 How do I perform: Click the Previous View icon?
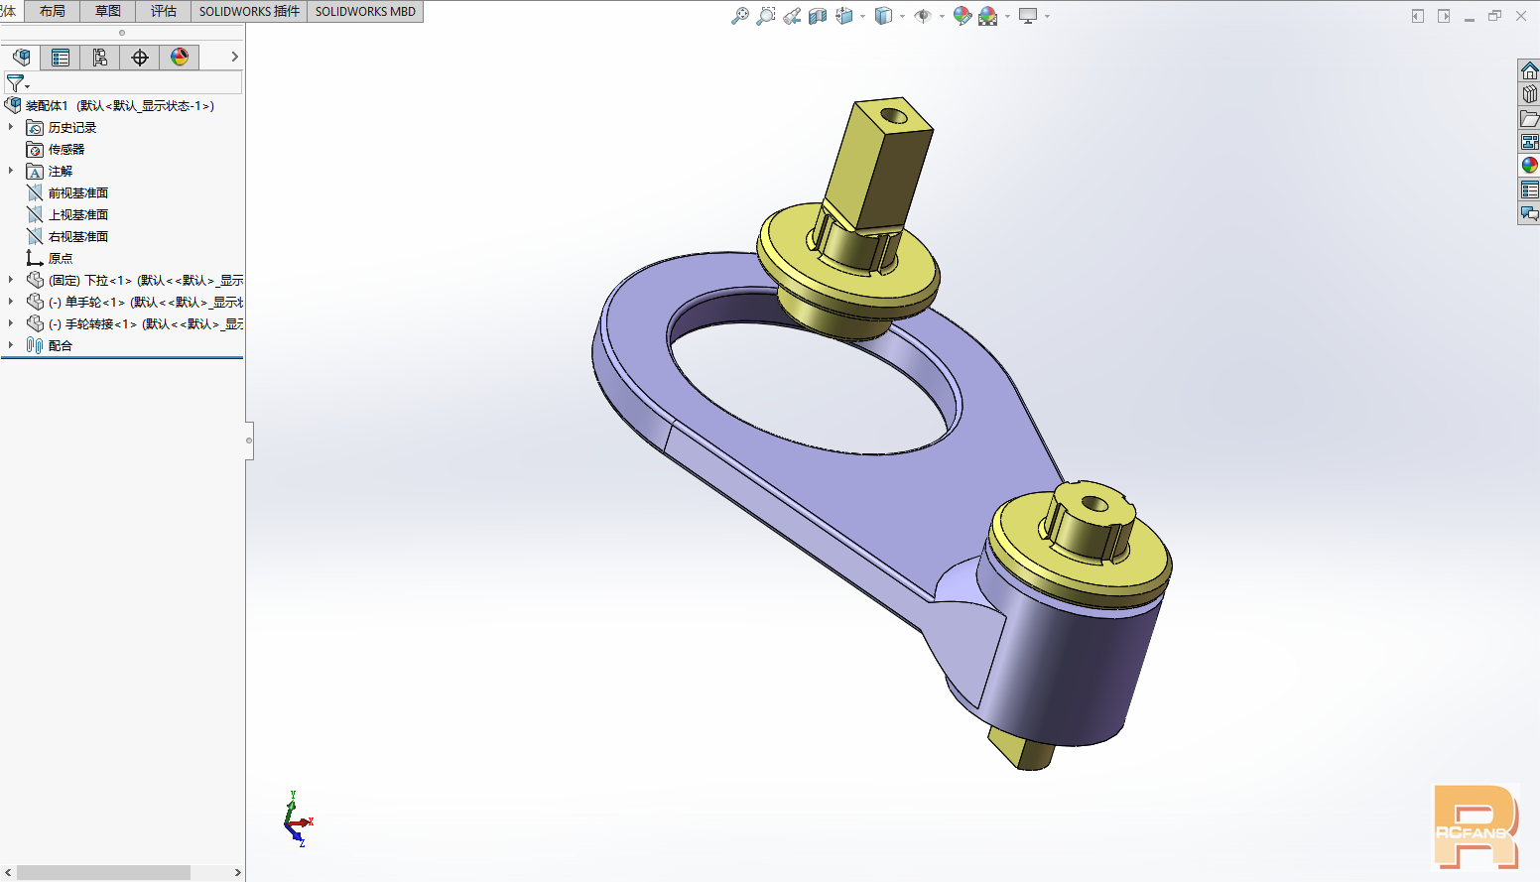[x=792, y=16]
